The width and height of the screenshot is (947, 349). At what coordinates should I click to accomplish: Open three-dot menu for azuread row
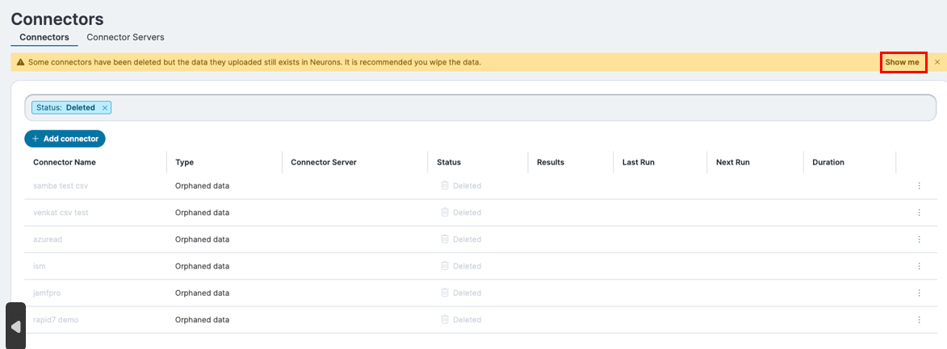coord(919,239)
